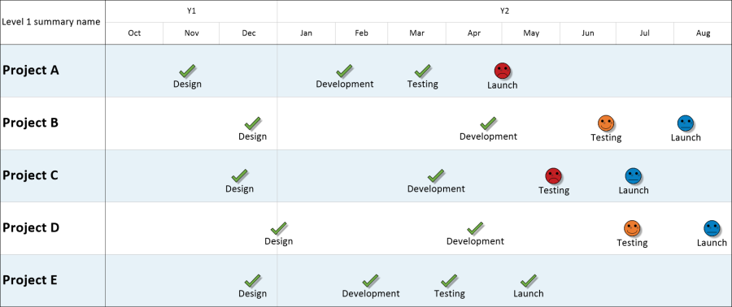Select Project B orange smiley Testing icon
Image resolution: width=732 pixels, height=307 pixels.
(x=606, y=123)
